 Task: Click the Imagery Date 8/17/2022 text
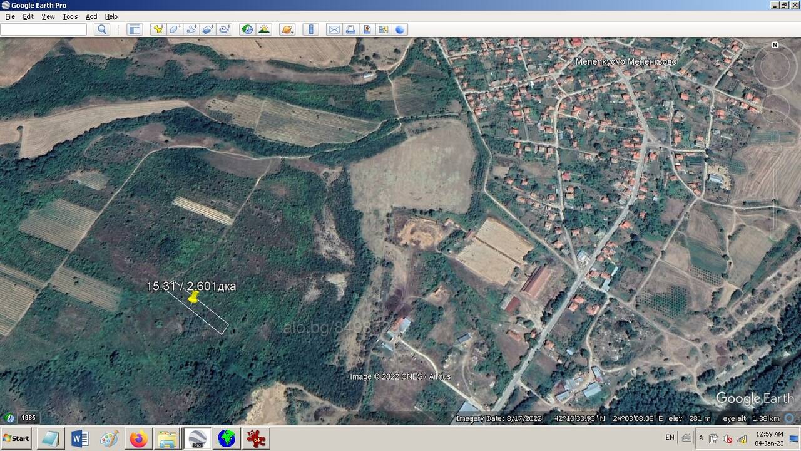[498, 418]
